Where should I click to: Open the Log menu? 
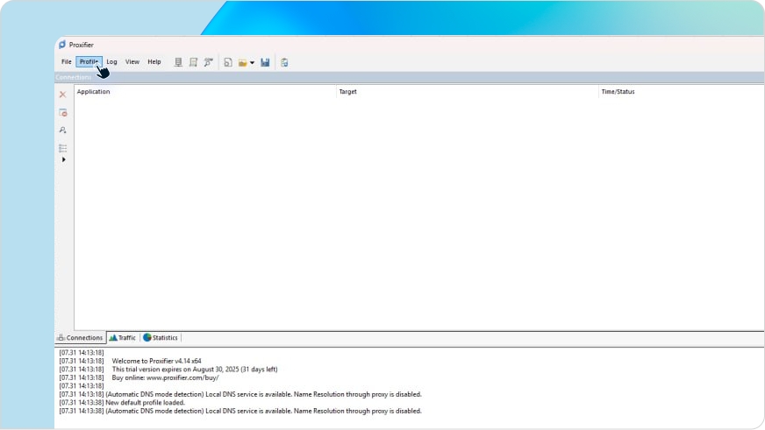111,62
